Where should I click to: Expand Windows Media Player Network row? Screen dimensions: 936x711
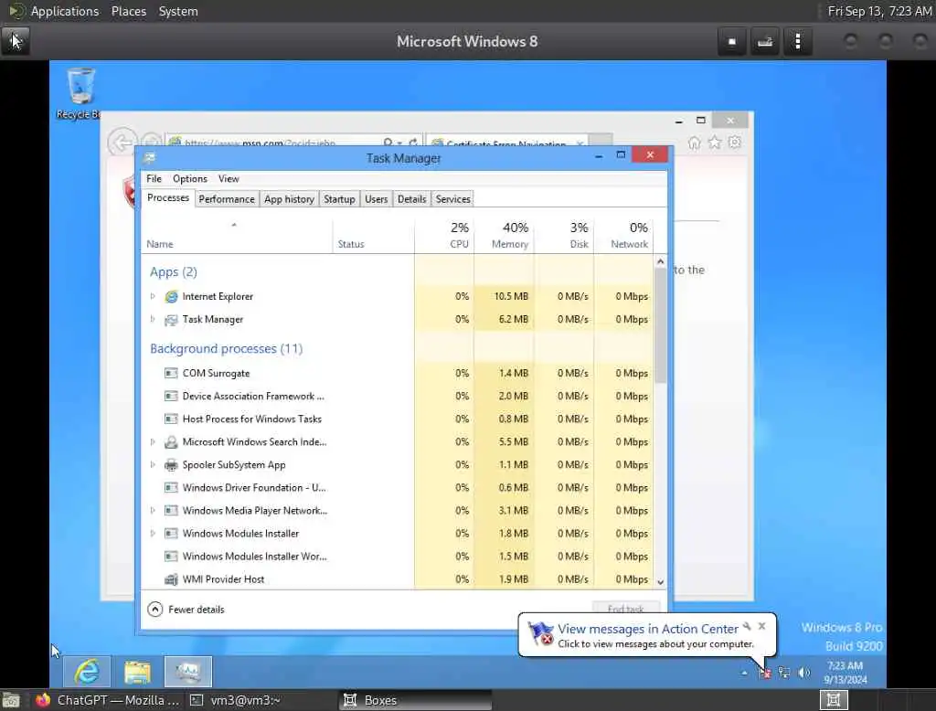tap(153, 511)
